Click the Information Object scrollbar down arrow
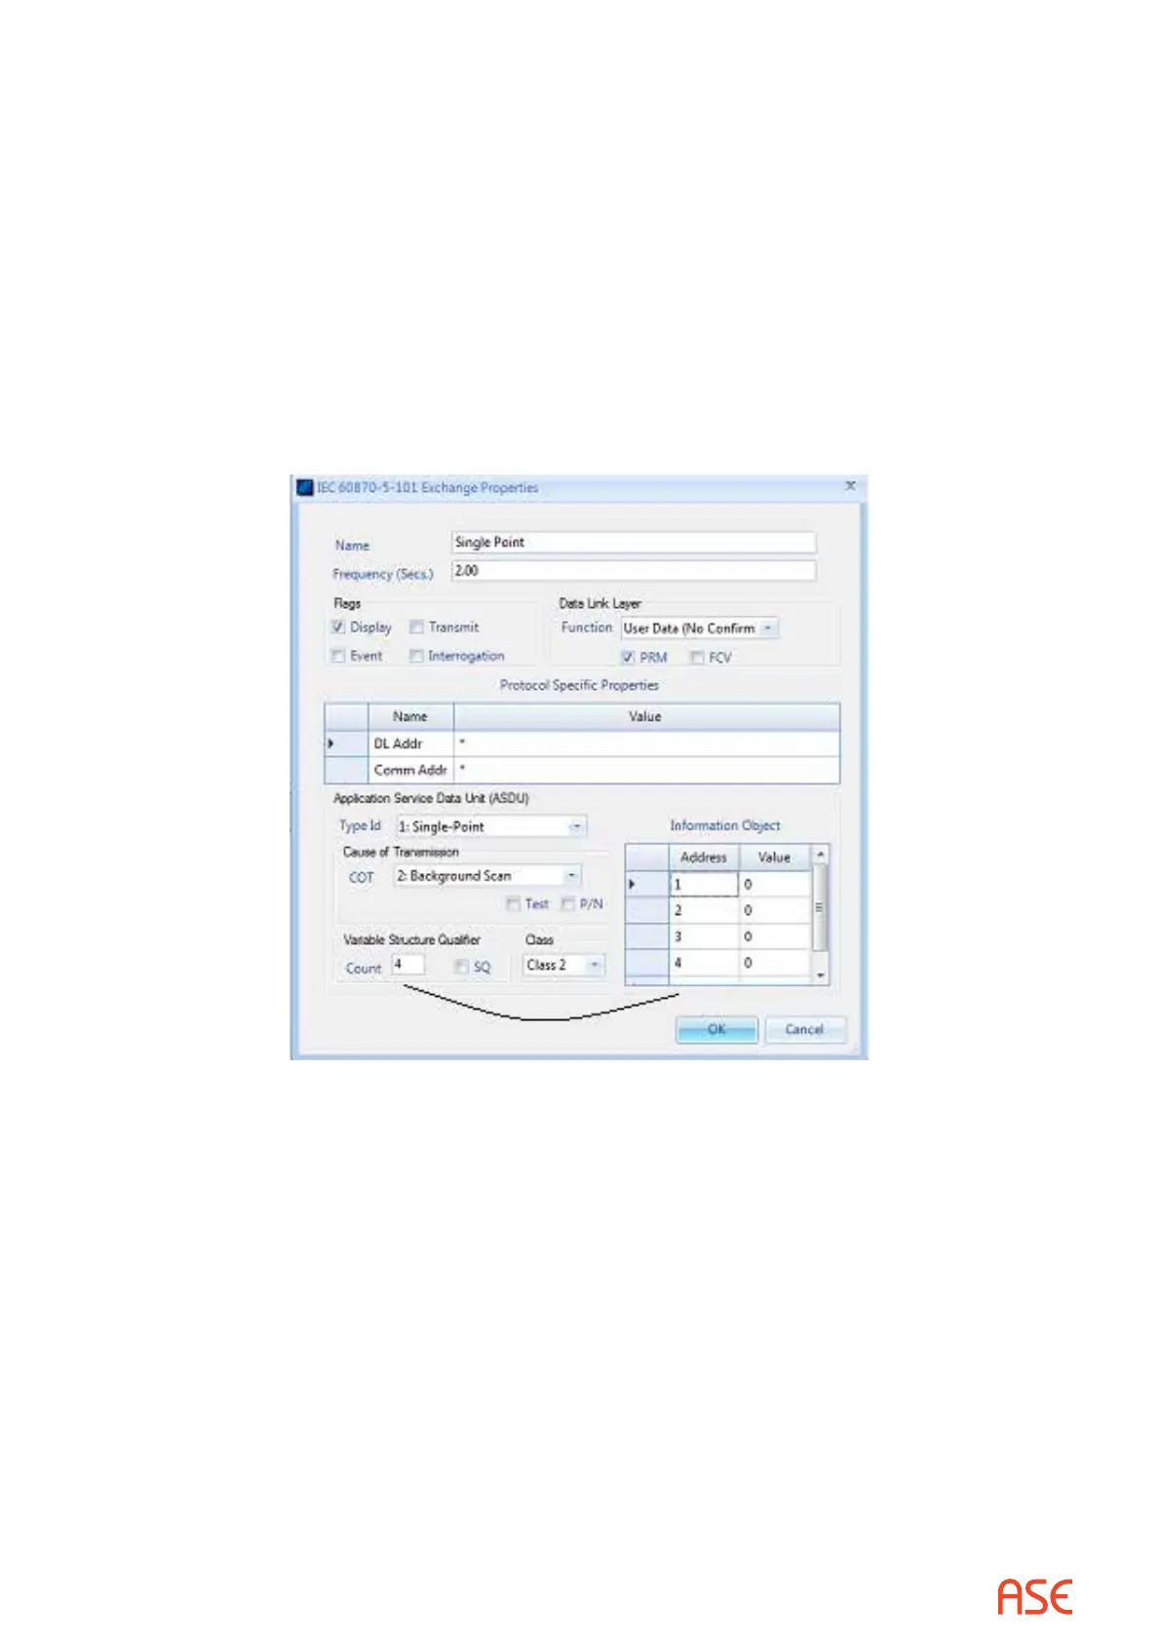 click(x=820, y=975)
